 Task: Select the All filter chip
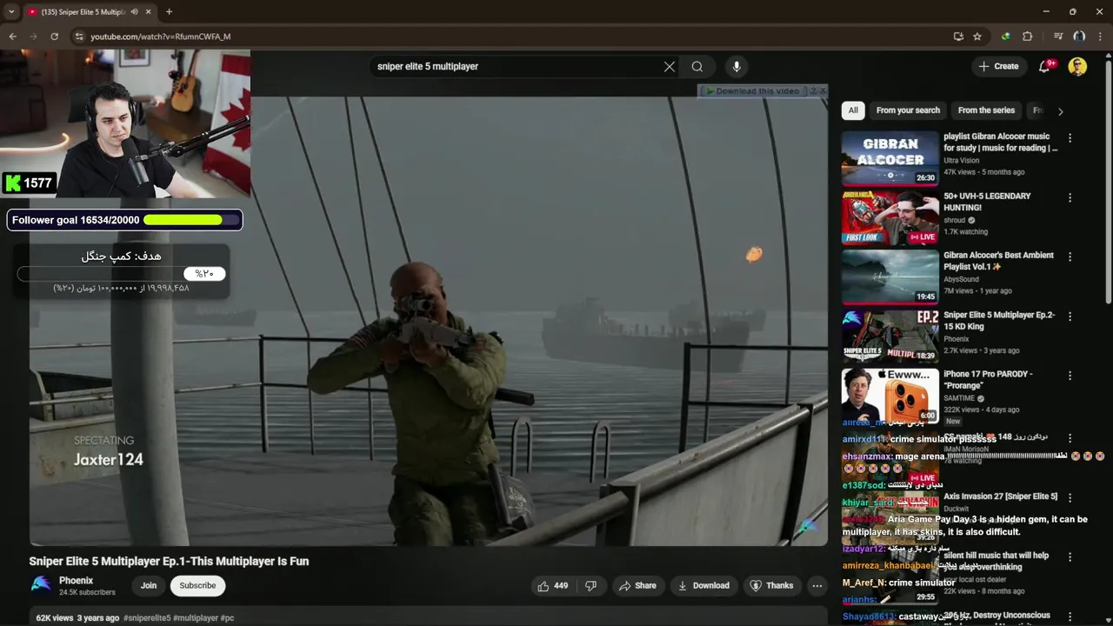(x=853, y=110)
